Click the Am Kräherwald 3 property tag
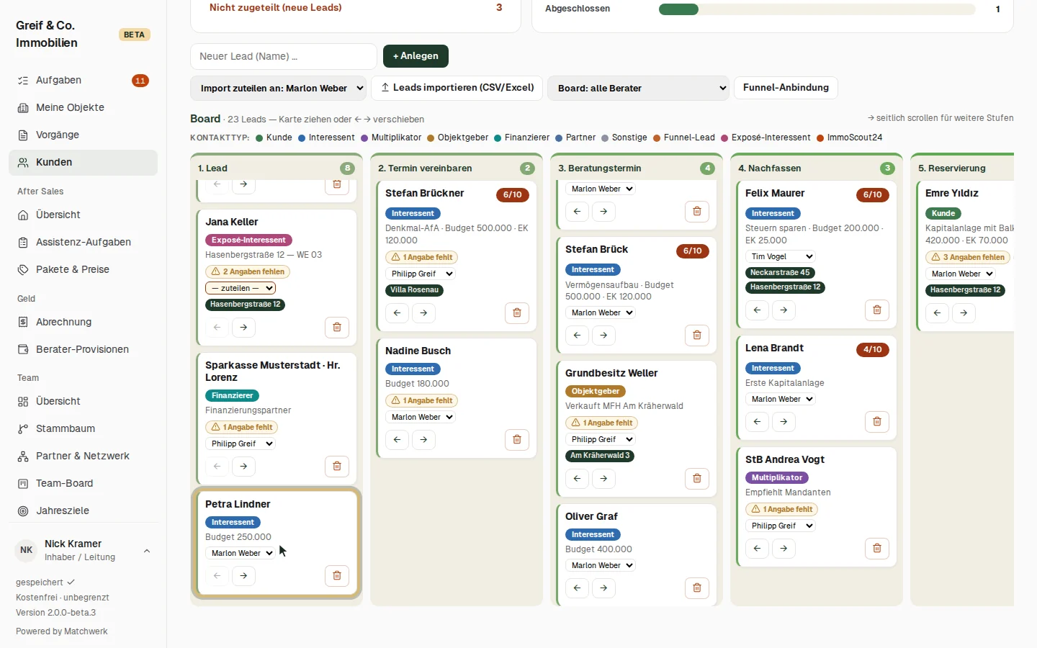This screenshot has width=1037, height=648. [x=600, y=456]
